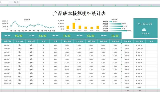Click the tallest yellow bar 产品2

coord(74,26)
